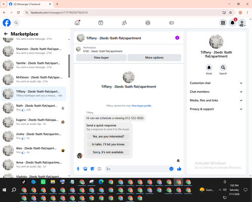Open the Windows Start menu
Image resolution: width=252 pixels, height=202 pixels.
click(5, 190)
